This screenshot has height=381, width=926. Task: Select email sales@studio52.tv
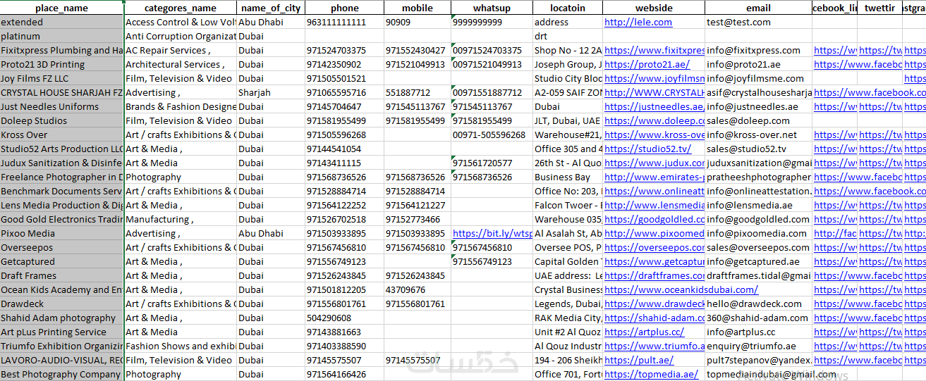pos(758,149)
